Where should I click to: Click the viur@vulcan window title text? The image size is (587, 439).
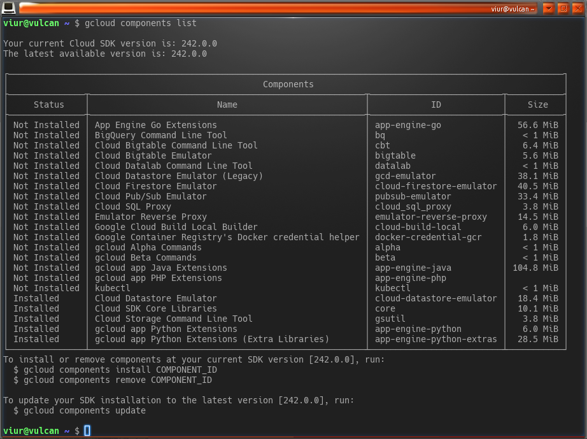point(513,9)
